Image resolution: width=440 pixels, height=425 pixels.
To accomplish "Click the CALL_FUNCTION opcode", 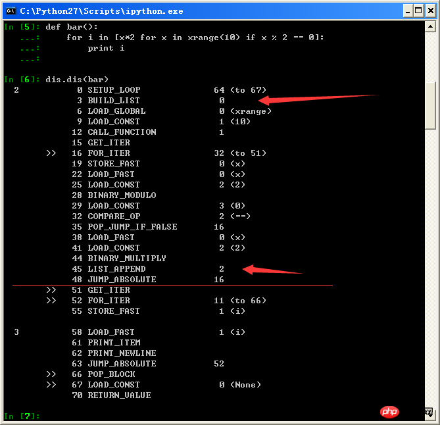I will (x=122, y=132).
